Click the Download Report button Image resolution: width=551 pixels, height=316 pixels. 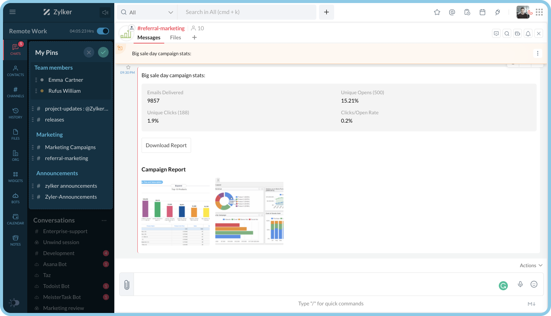pos(166,145)
